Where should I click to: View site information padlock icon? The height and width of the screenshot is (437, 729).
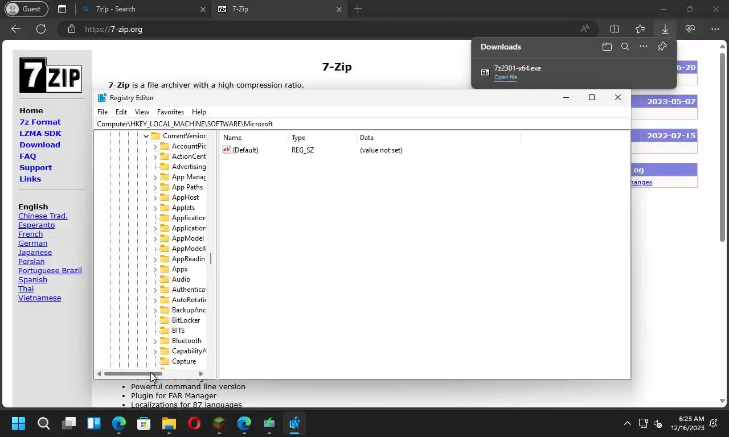point(72,29)
